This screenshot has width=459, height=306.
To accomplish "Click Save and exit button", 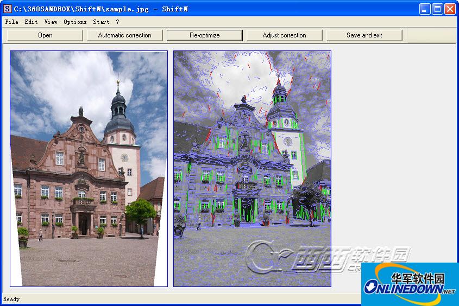I will 364,35.
